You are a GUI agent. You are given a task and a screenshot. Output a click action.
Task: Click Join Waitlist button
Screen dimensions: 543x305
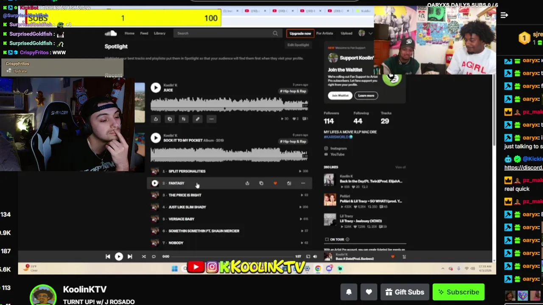pyautogui.click(x=340, y=96)
